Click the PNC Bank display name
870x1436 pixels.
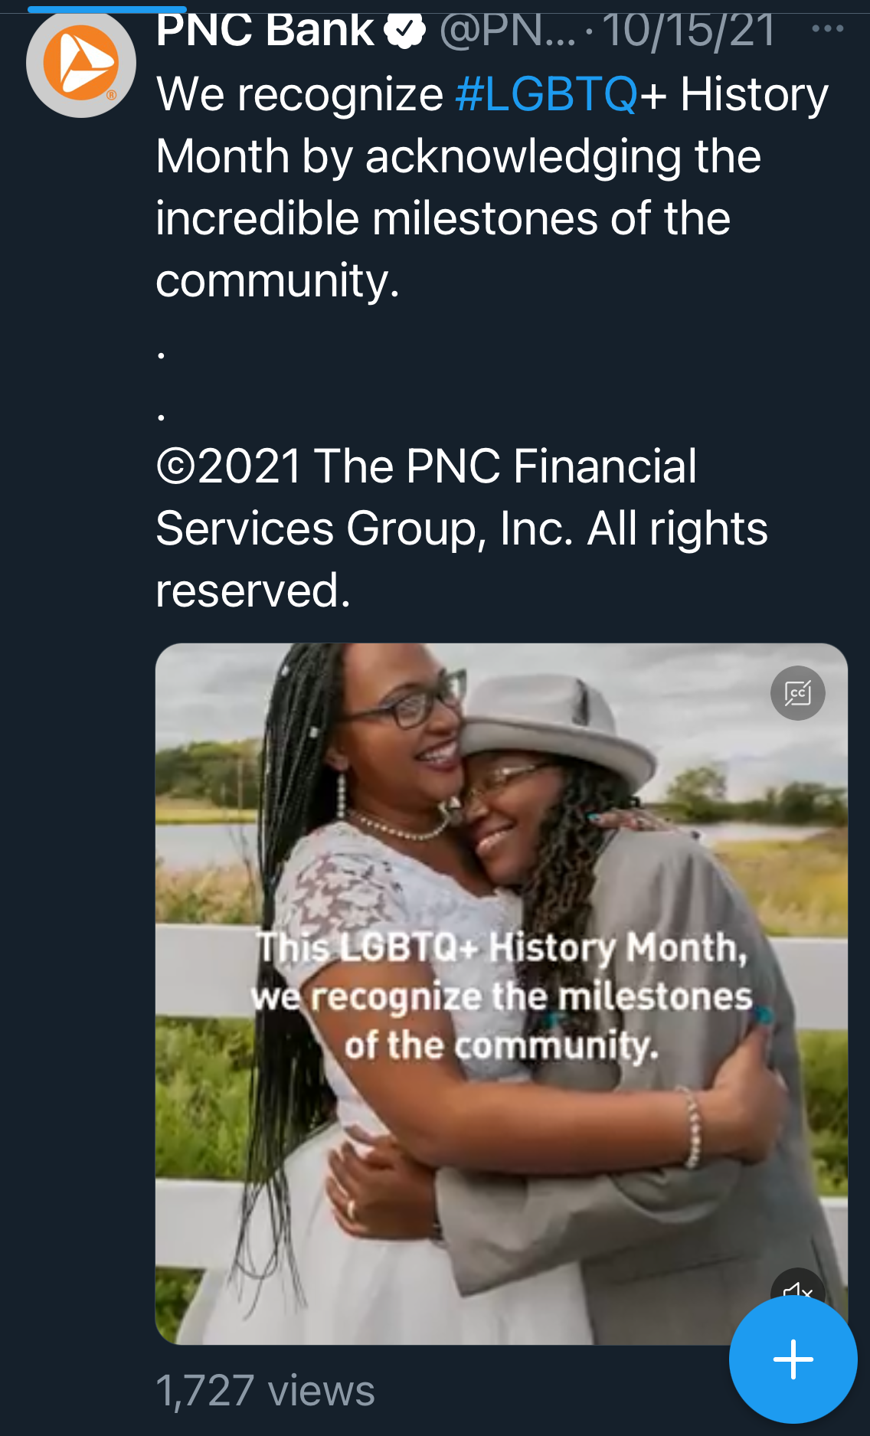(x=264, y=31)
